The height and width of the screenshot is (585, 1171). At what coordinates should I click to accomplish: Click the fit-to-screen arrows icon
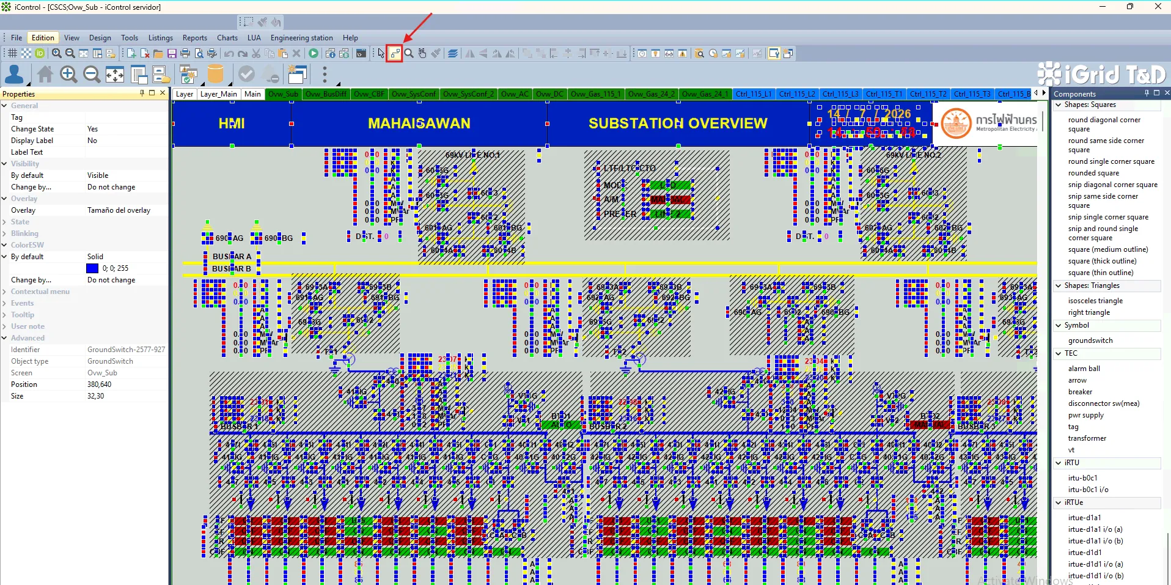coord(115,75)
